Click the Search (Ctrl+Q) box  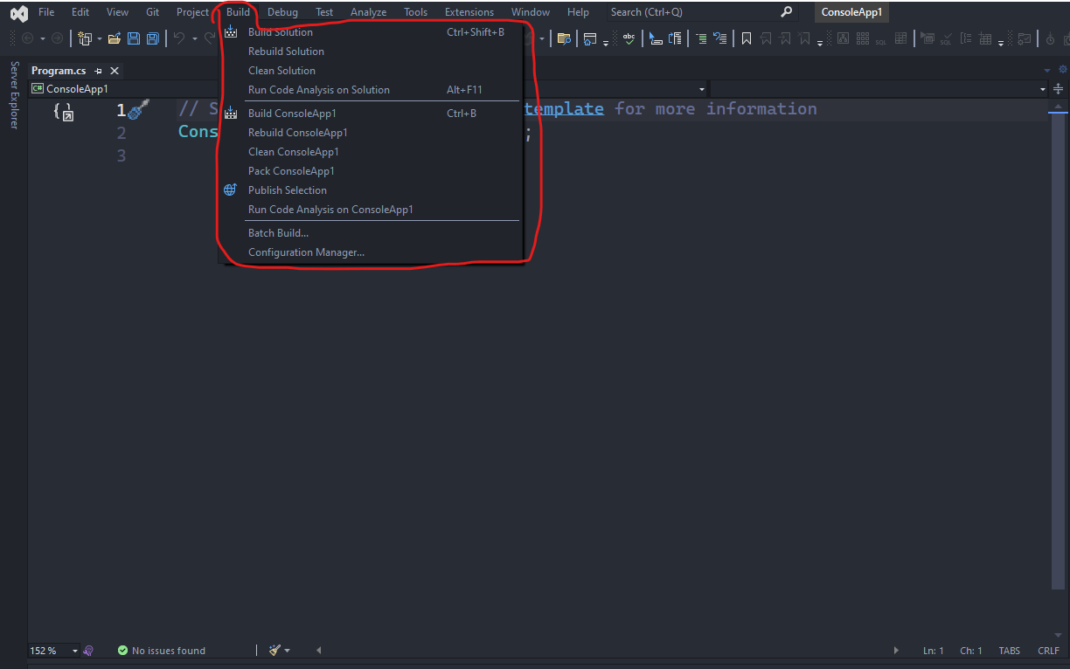coord(701,12)
